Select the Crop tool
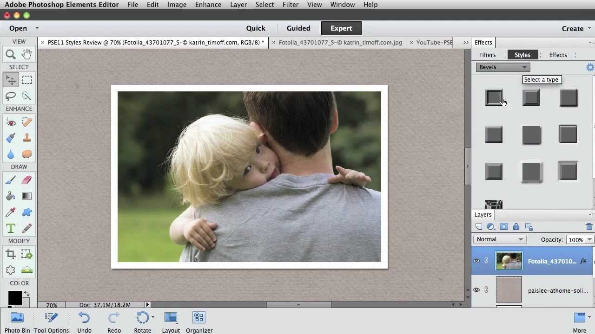 tap(11, 254)
